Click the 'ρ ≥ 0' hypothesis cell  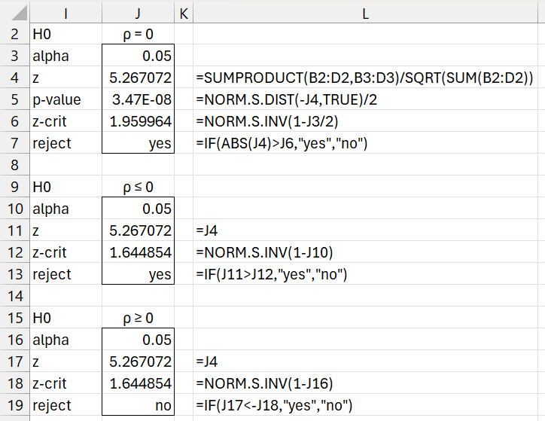138,318
